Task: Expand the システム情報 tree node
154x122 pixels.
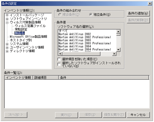Action: point(7,44)
